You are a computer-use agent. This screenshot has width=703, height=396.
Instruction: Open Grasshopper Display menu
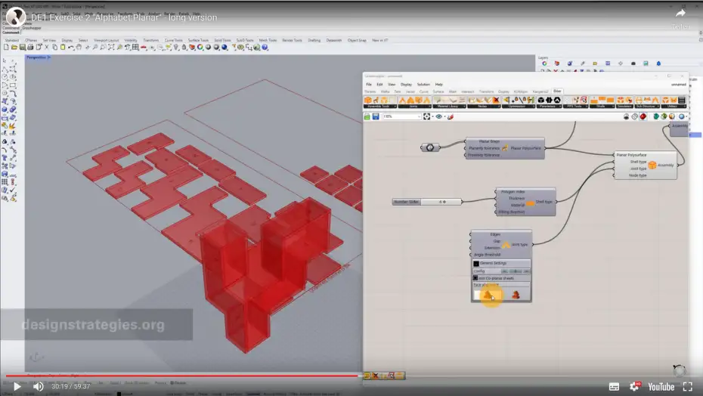click(x=406, y=85)
